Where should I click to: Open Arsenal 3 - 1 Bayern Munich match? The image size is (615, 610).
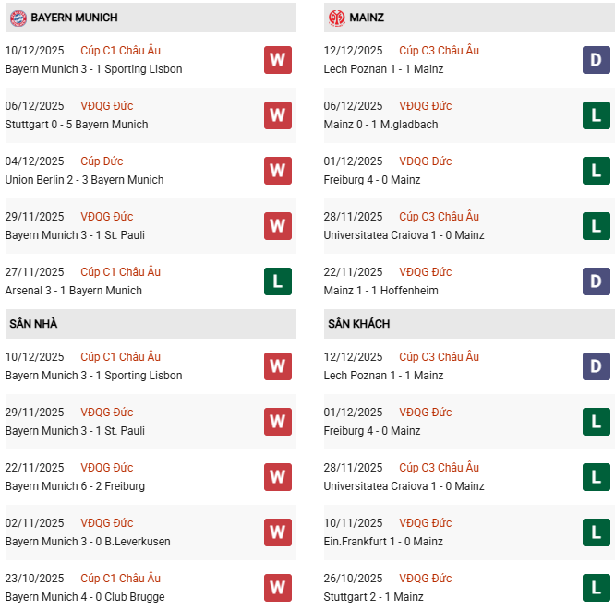click(74, 291)
